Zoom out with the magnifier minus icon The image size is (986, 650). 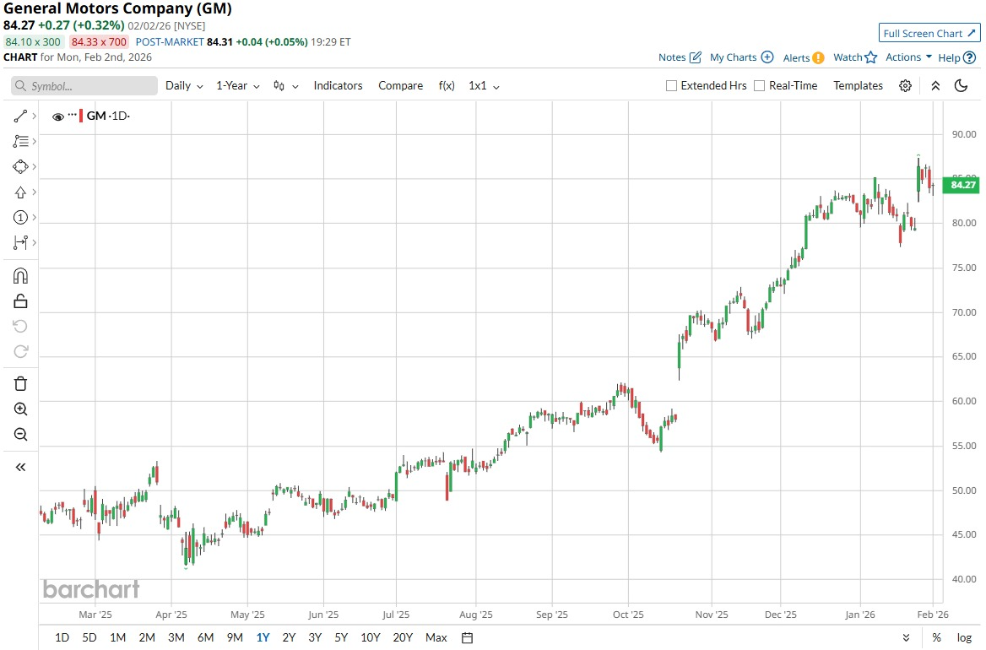[x=21, y=435]
